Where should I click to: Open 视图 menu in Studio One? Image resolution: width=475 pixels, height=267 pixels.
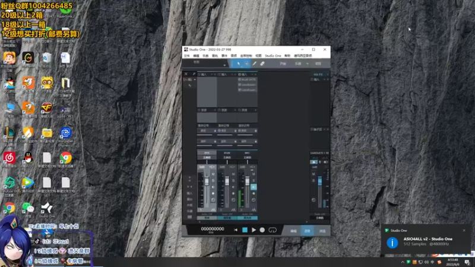[x=258, y=56]
